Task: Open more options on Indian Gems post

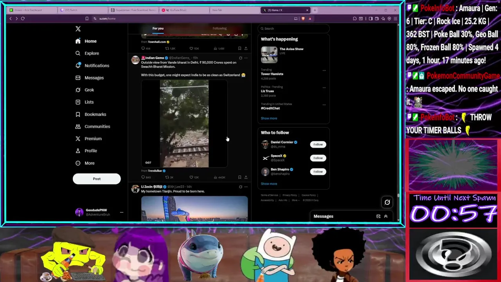Action: pyautogui.click(x=246, y=58)
